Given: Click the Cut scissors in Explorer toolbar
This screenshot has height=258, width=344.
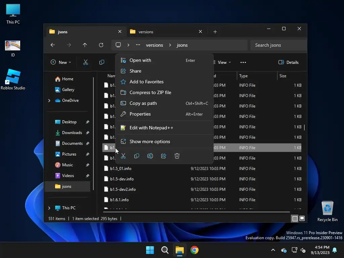Looking at the screenshot, I should (x=86, y=62).
